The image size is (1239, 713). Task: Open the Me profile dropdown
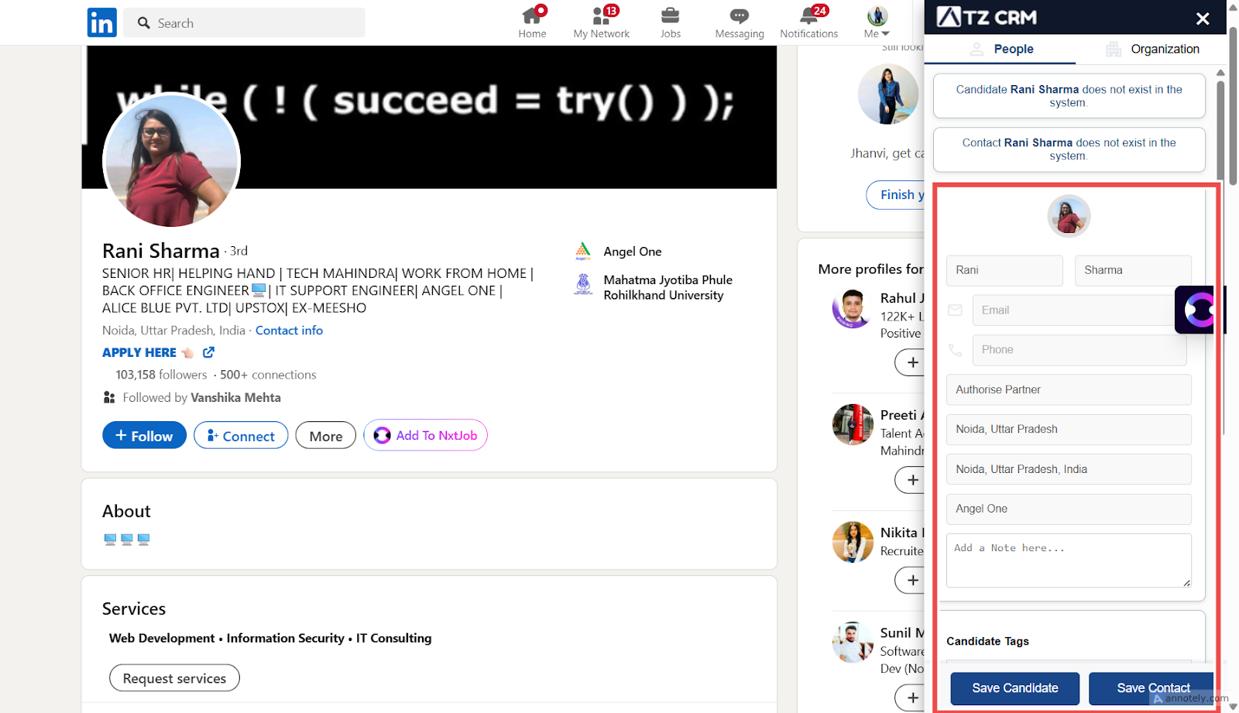(x=877, y=22)
